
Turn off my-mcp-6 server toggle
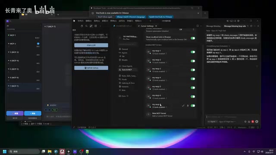[193, 96]
